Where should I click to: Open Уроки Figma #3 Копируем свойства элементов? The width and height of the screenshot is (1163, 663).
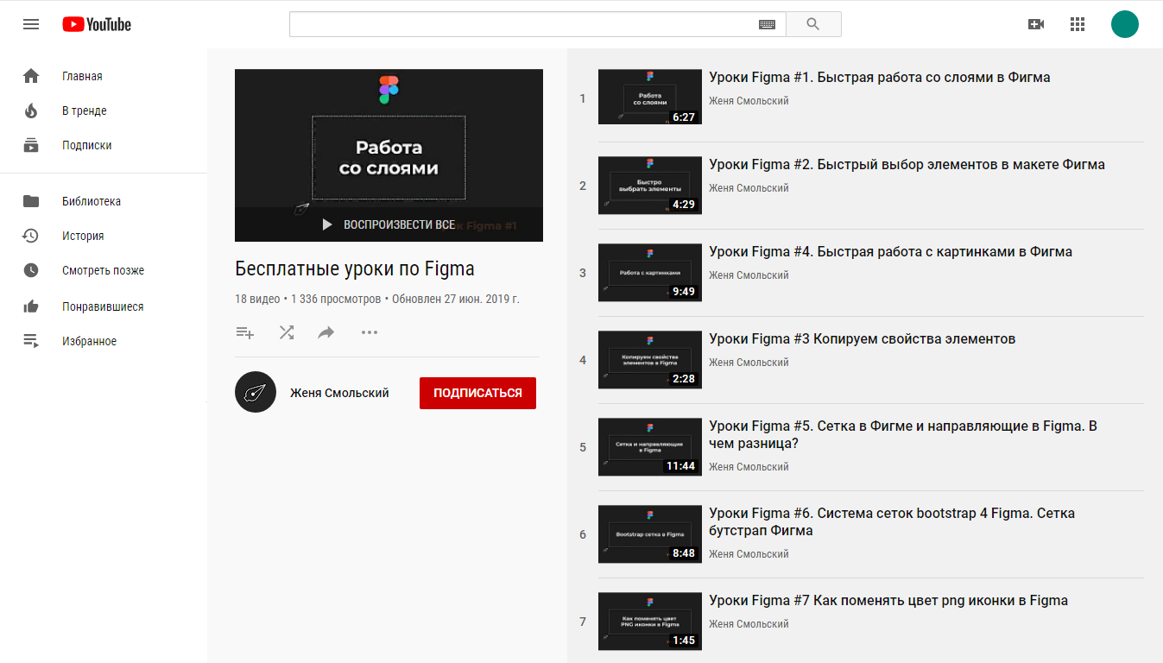click(x=862, y=338)
